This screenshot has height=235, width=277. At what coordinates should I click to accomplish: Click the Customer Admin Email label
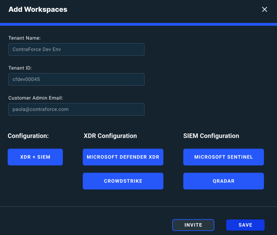click(36, 98)
